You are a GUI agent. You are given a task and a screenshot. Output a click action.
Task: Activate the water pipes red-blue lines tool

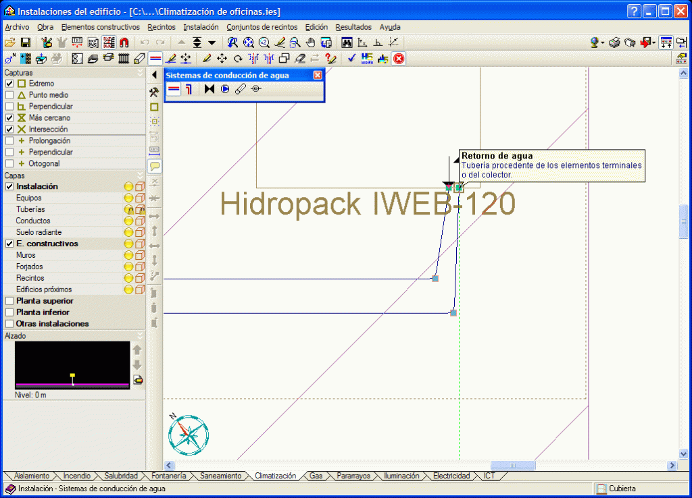click(x=155, y=59)
